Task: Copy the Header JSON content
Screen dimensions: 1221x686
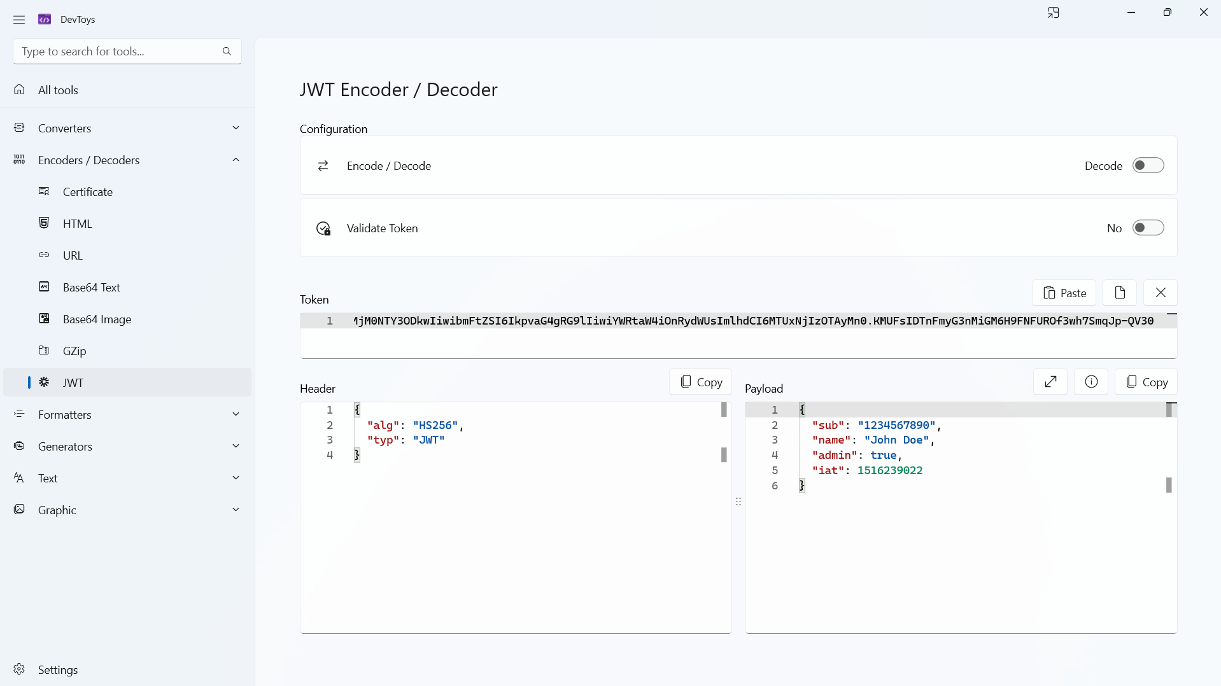Action: point(700,382)
